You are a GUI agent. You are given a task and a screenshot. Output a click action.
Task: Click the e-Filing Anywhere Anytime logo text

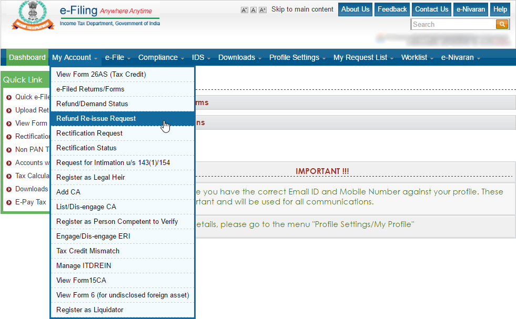click(x=109, y=15)
